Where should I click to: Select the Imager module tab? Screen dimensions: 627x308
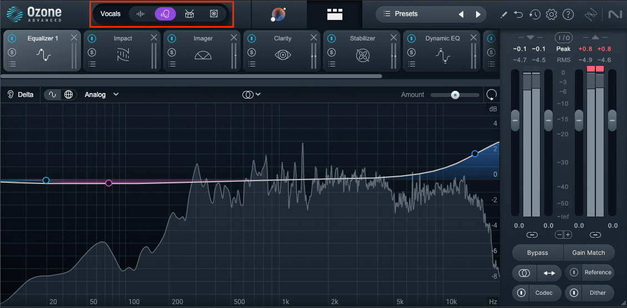[x=202, y=50]
